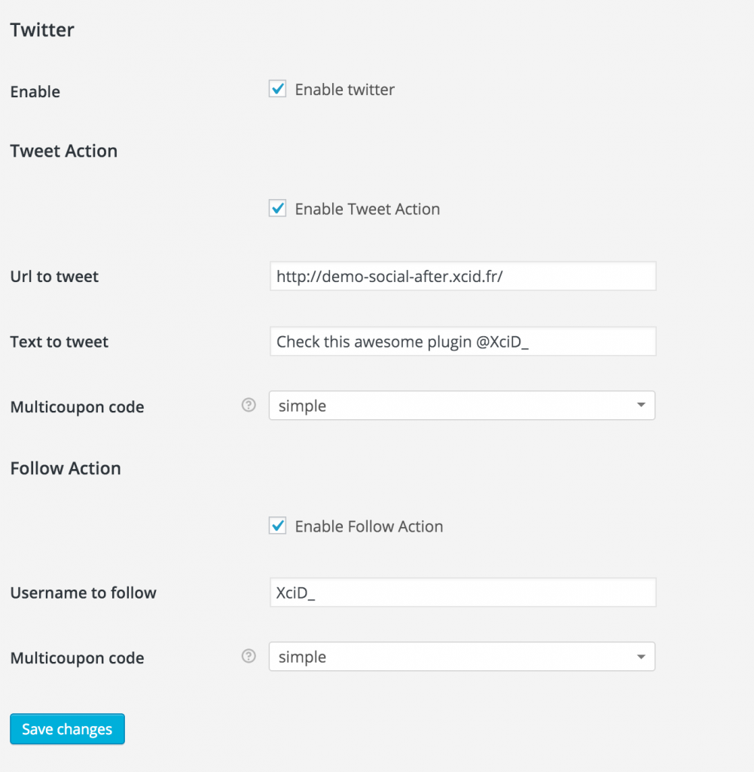Screen dimensions: 754x772
Task: Select the Username to follow text box
Action: pyautogui.click(x=462, y=593)
